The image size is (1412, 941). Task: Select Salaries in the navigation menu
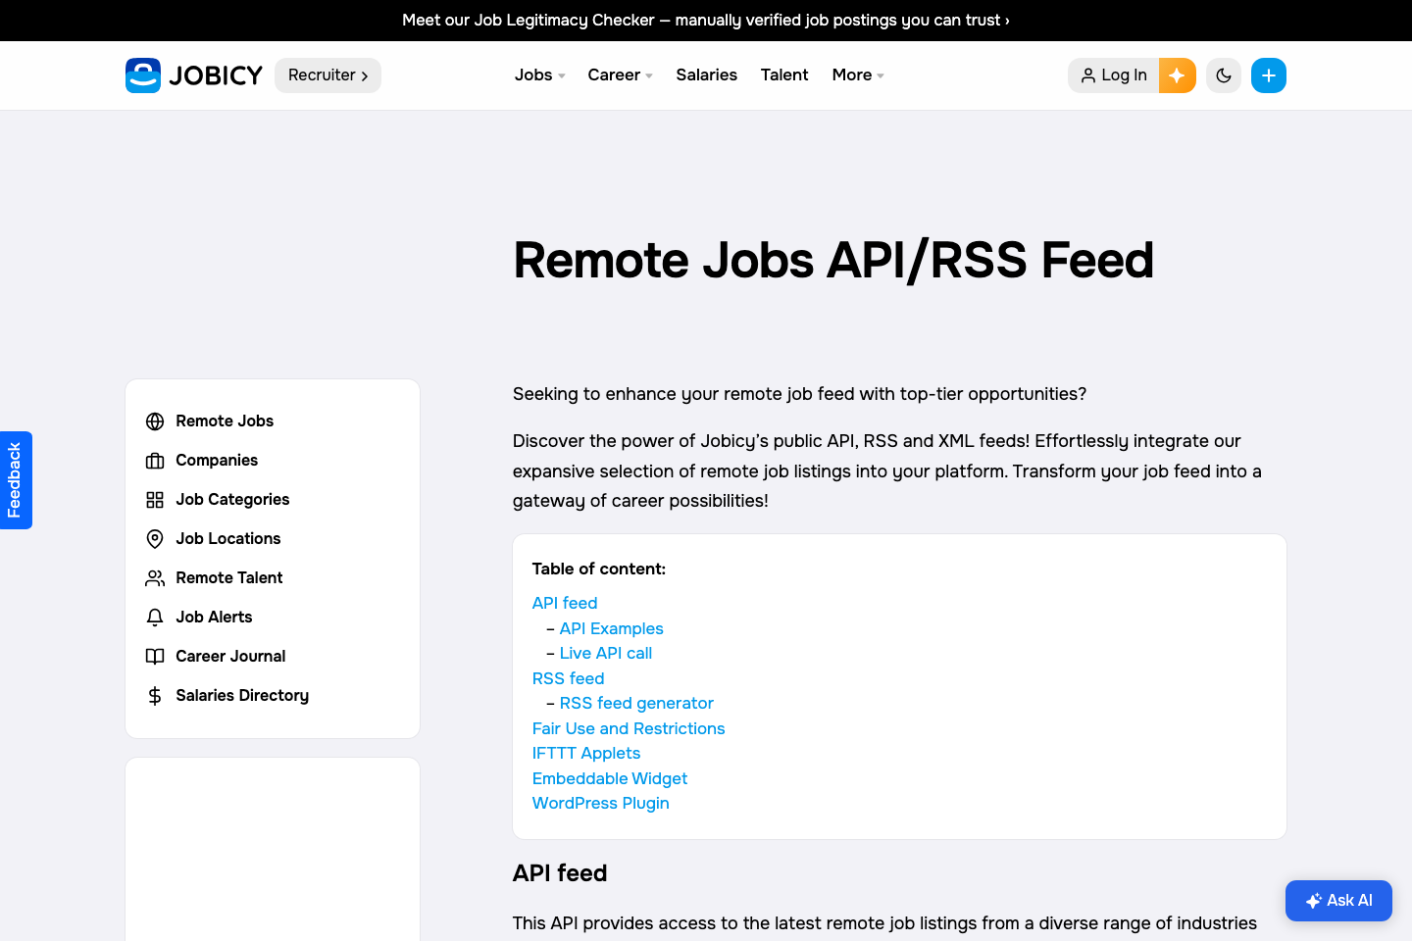706,74
